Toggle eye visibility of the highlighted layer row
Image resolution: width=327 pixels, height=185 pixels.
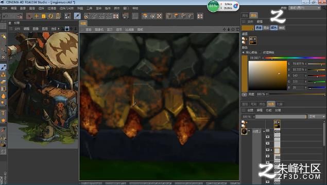(x=268, y=150)
